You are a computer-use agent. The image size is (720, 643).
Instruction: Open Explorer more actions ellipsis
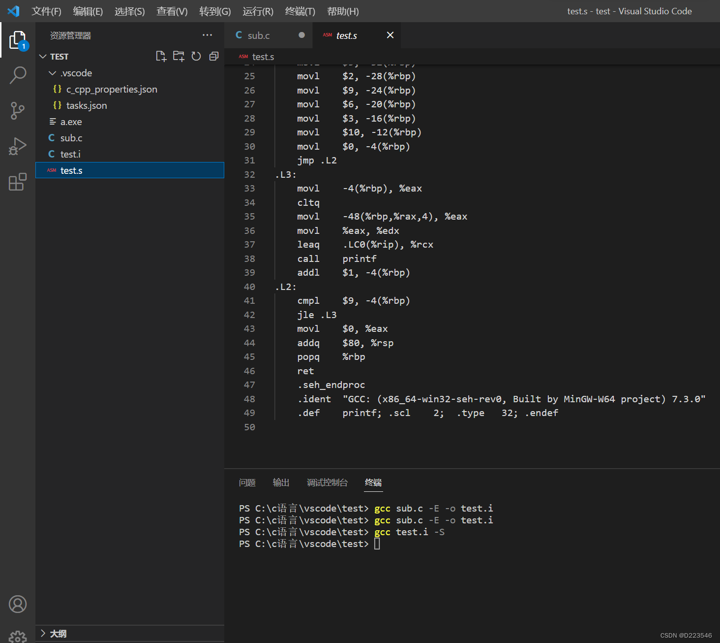[x=207, y=35]
